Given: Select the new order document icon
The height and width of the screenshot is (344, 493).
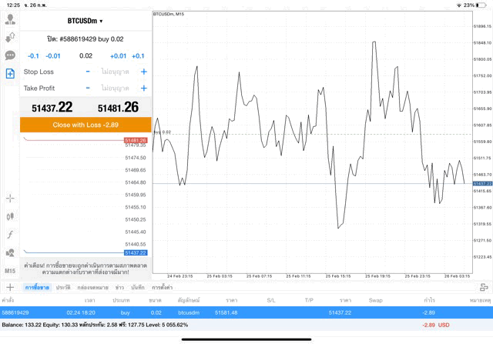Looking at the screenshot, I should pos(10,74).
